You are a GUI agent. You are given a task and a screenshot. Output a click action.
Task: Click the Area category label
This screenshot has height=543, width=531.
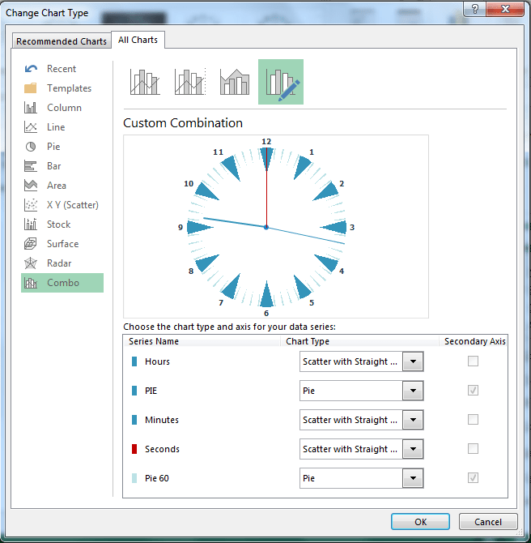coord(57,186)
